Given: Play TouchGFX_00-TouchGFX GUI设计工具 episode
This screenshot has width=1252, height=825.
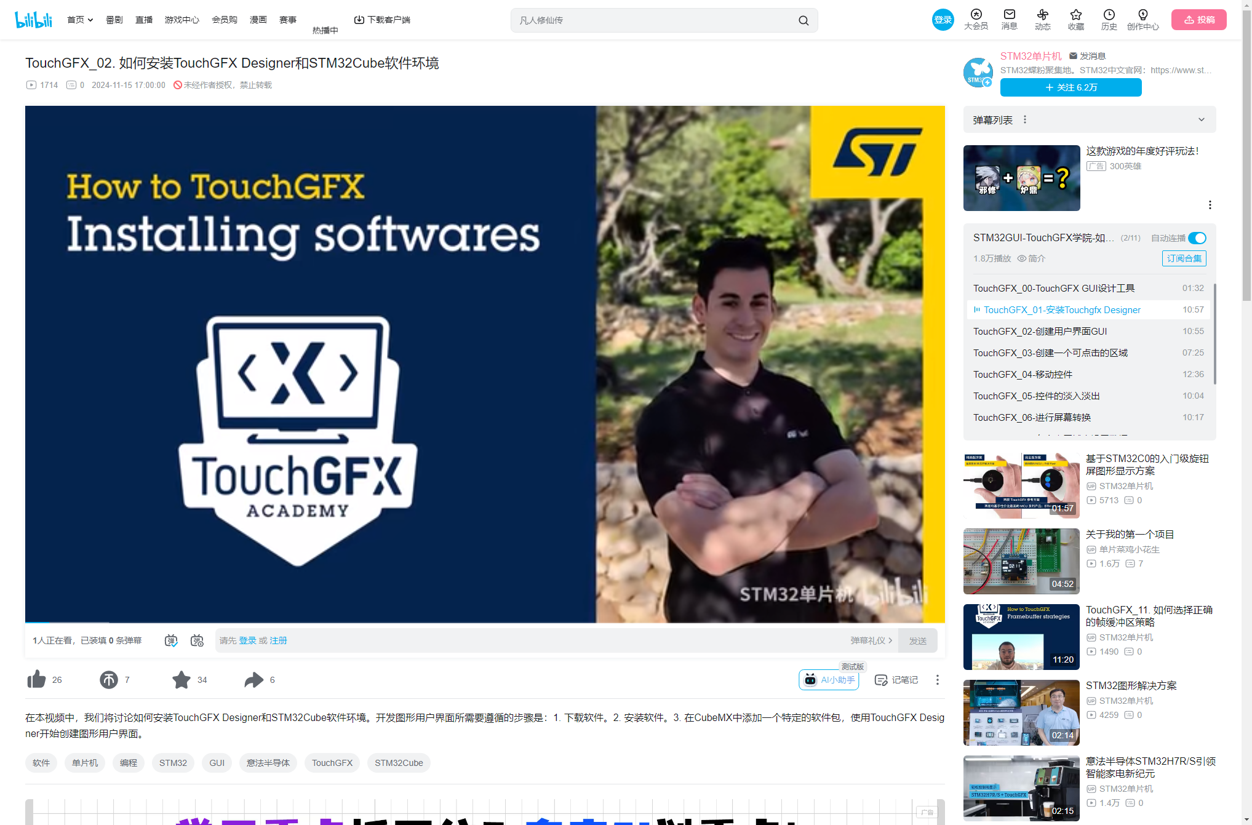Looking at the screenshot, I should tap(1088, 288).
